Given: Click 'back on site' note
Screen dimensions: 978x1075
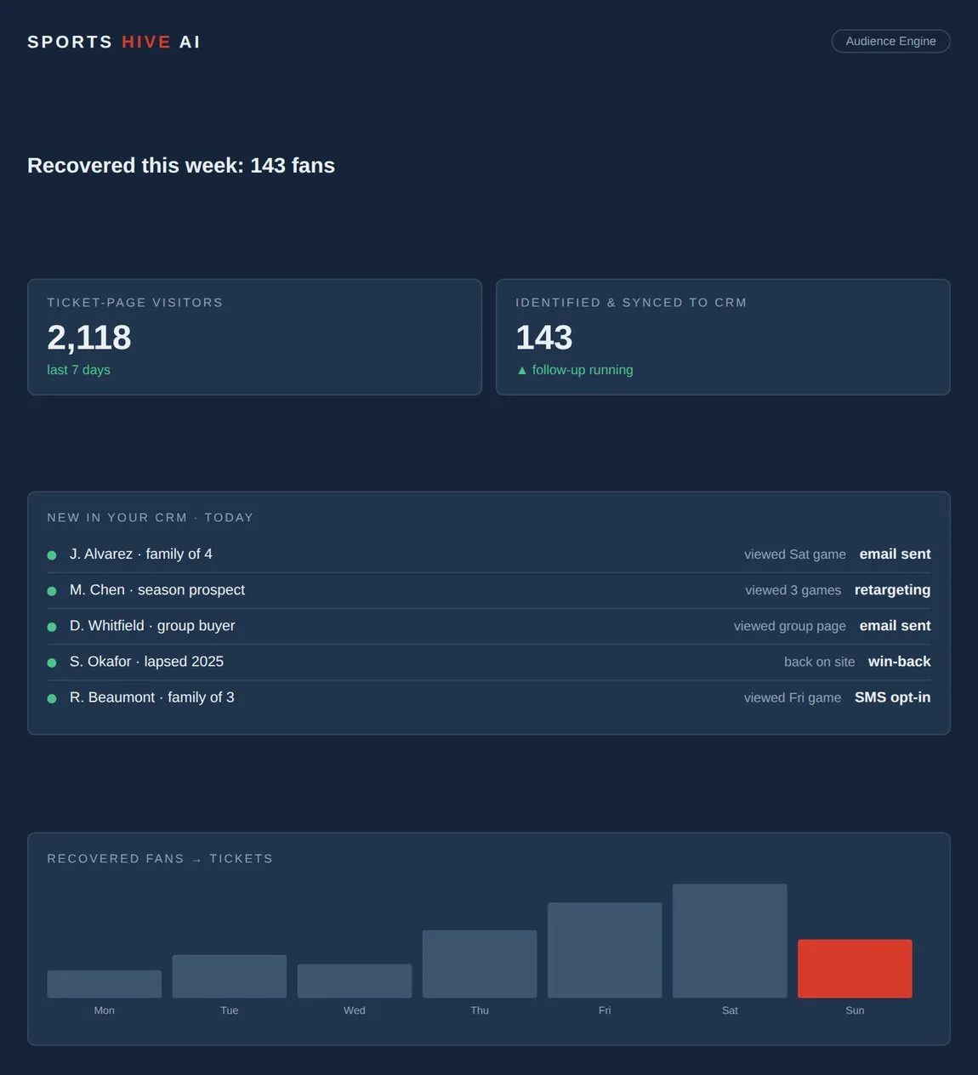Looking at the screenshot, I should click(x=819, y=662).
